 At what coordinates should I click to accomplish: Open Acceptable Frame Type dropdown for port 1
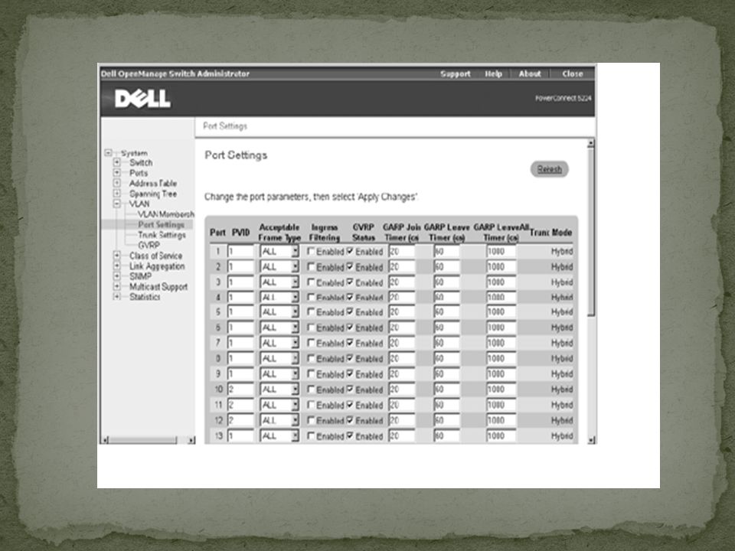coord(279,252)
